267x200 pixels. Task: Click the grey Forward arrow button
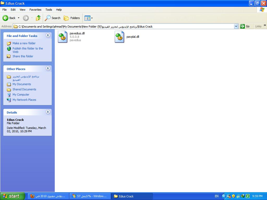pos(26,18)
